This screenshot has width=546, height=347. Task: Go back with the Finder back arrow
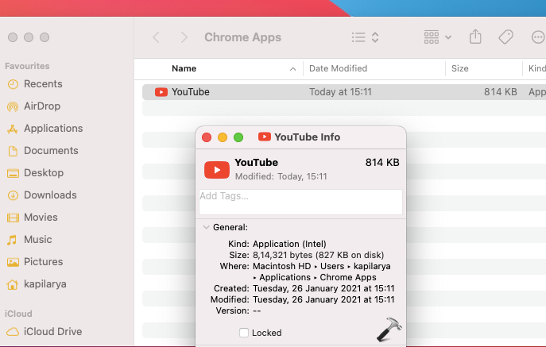[x=156, y=37]
